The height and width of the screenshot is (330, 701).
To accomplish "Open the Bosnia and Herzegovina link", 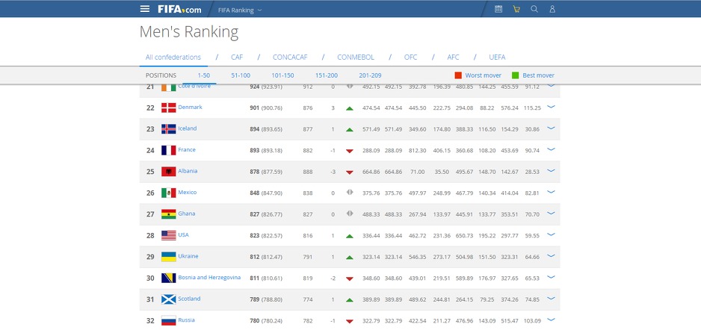I will (x=209, y=277).
